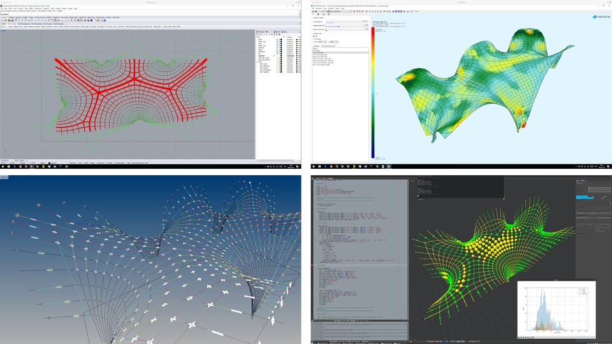Open SOFiSTiK loadcase selector dropdown in toolbar
612x344 pixels.
coord(340,11)
